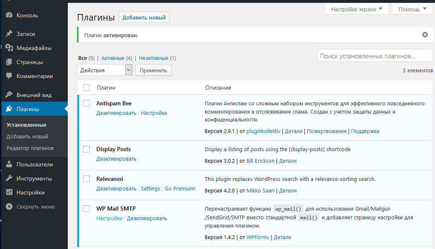Viewport: 435px width, 249px height.
Task: Expand the Помощь help panel
Action: point(412,9)
